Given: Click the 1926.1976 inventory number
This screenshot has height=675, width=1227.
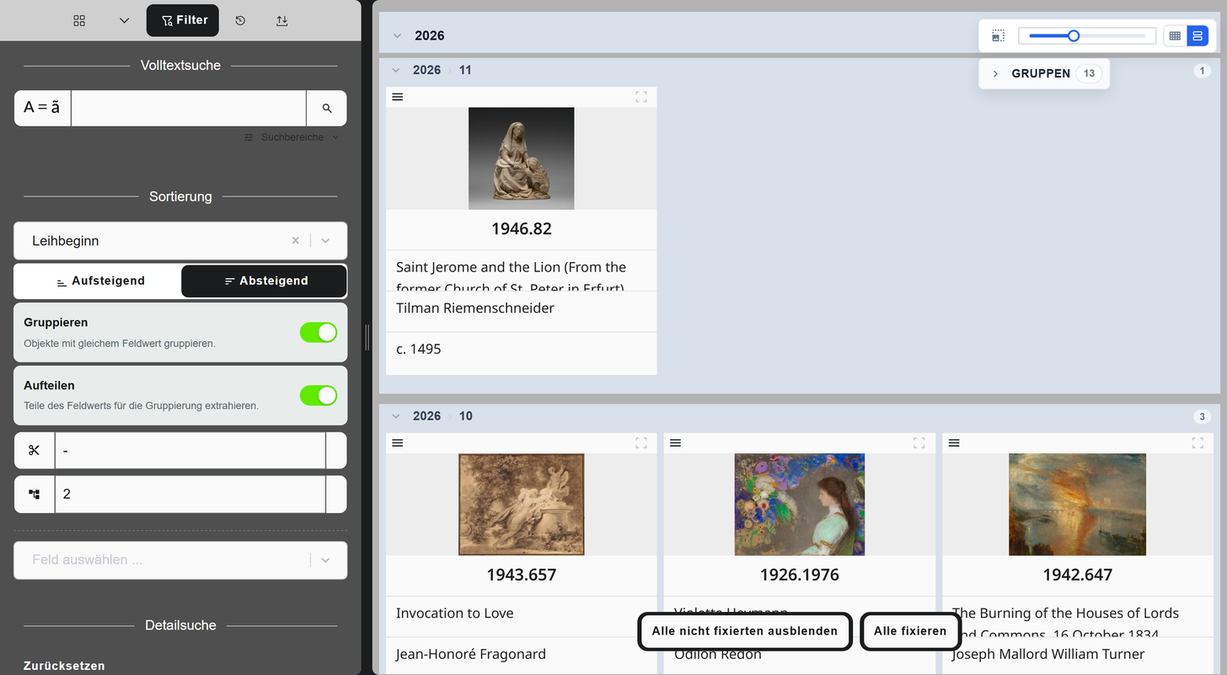Looking at the screenshot, I should tap(800, 576).
